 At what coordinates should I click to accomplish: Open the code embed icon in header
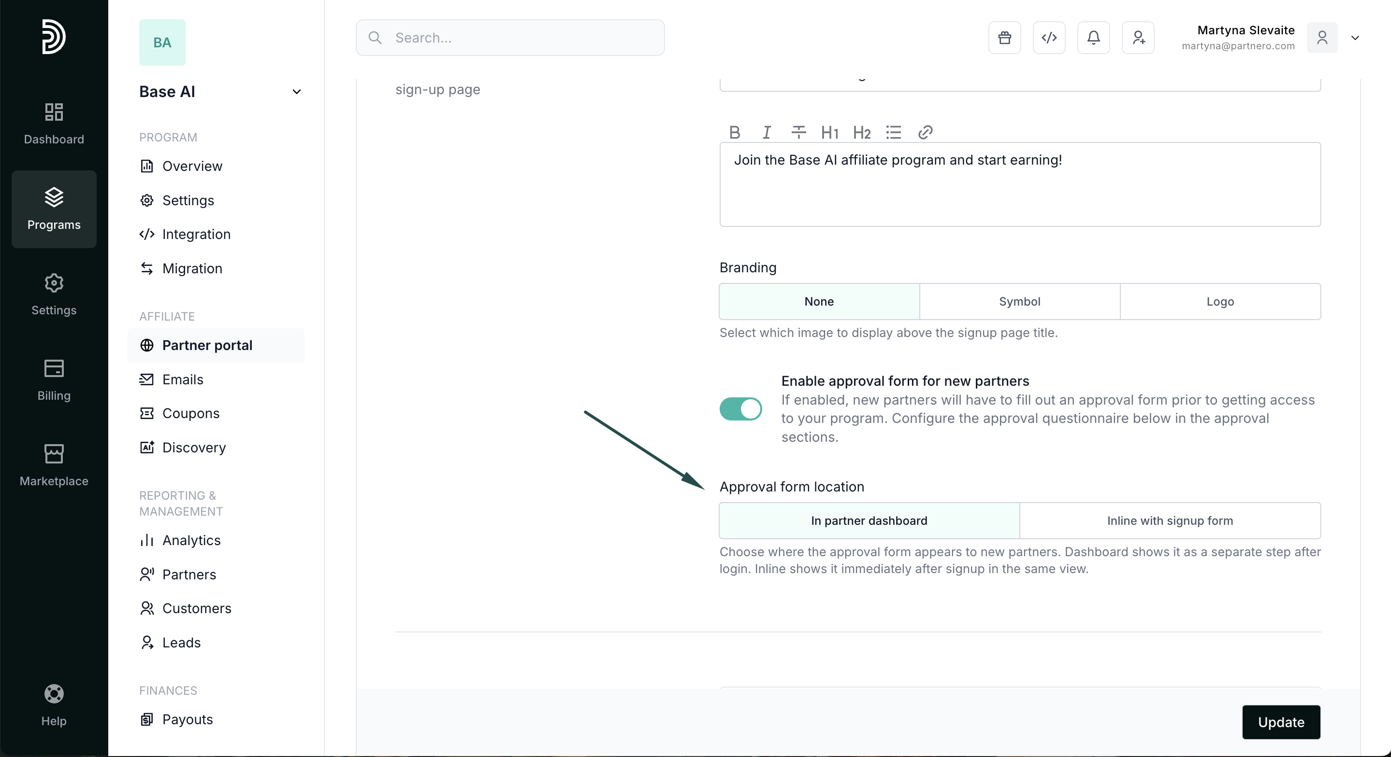[1049, 38]
